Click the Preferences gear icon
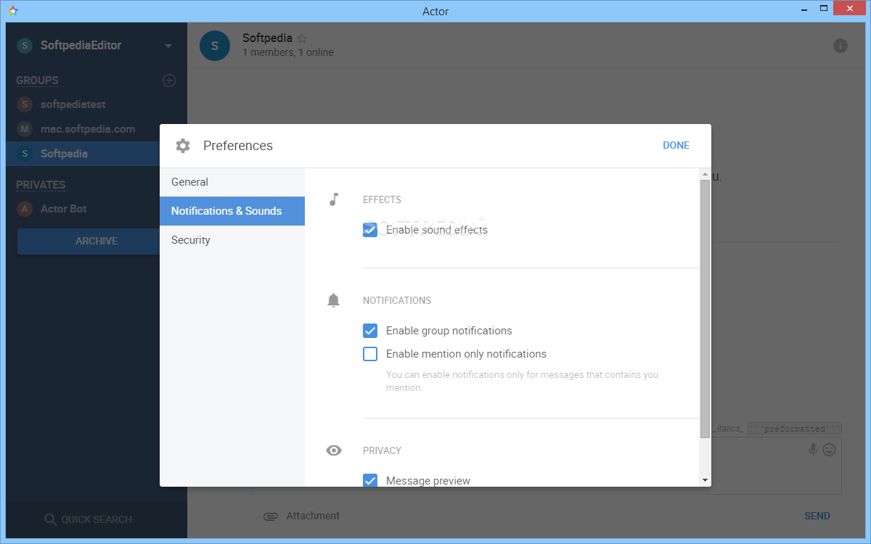 pyautogui.click(x=183, y=146)
